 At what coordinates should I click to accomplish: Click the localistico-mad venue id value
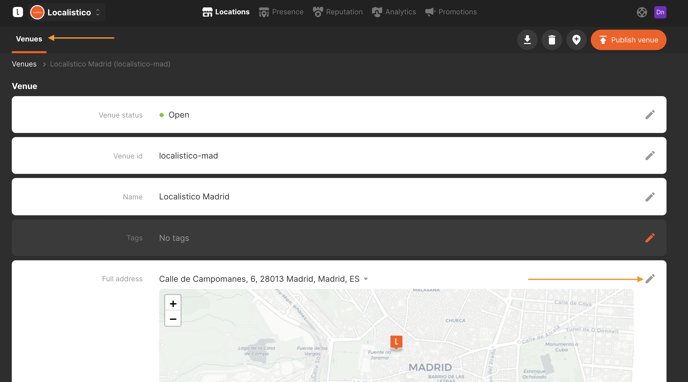click(x=188, y=156)
